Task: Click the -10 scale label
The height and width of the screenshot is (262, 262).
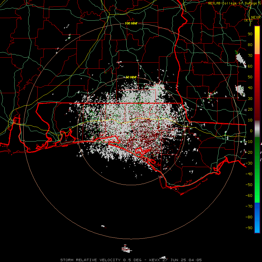Action: tap(249, 142)
